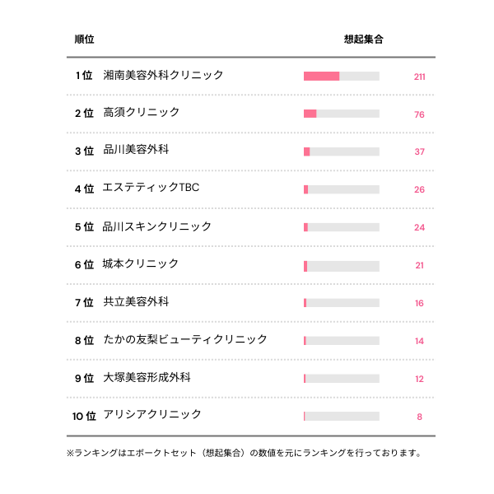The image size is (494, 494).
Task: Click the 湘南美容外科クリニック clinic name
Action: point(163,75)
